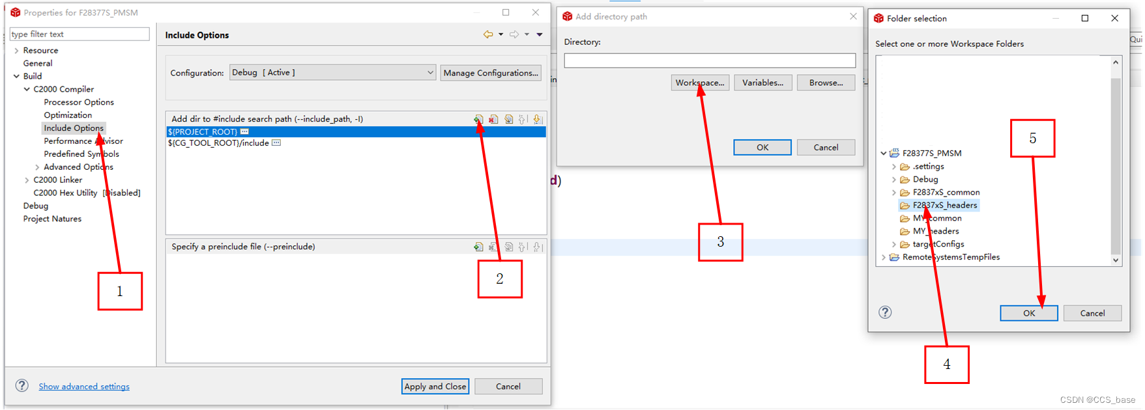Screen dimensions: 1145x410
Task: Open Include Options view menu dropdown
Action: click(540, 34)
